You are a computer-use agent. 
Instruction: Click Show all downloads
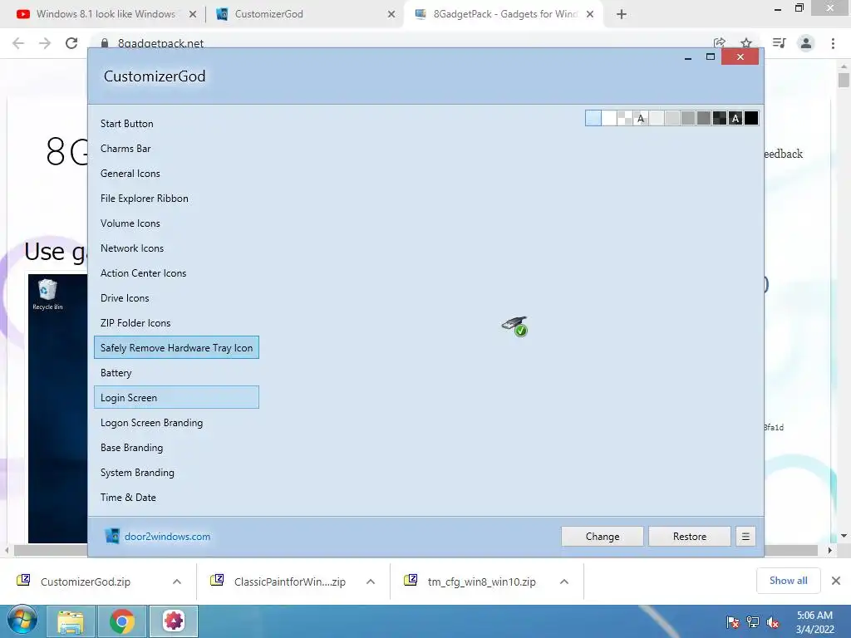coord(789,581)
